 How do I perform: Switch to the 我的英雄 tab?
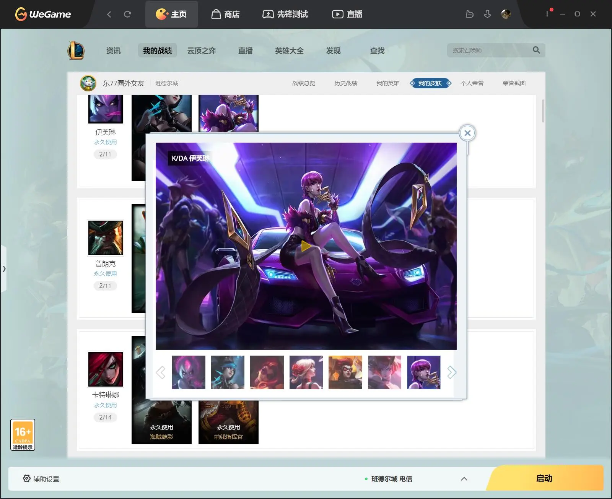[x=388, y=83]
